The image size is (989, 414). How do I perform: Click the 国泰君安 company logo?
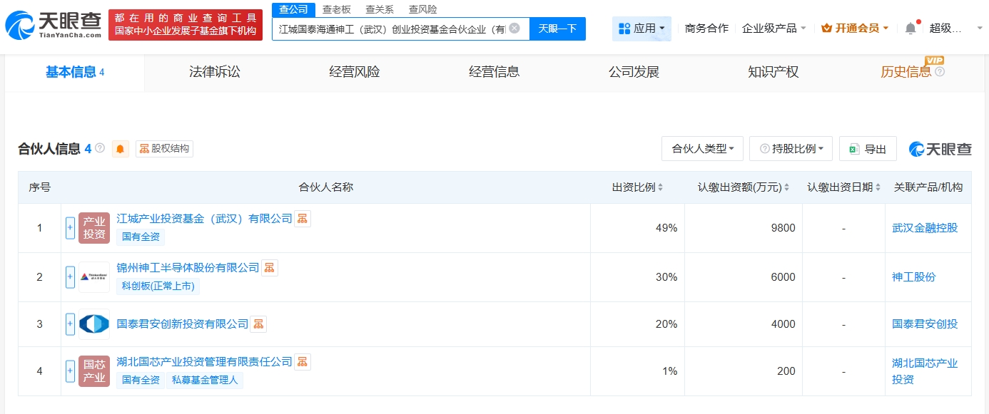tap(94, 324)
